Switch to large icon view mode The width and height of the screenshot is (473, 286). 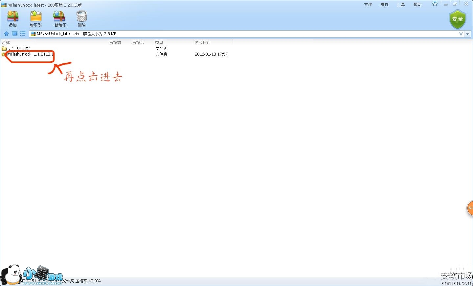(14, 34)
